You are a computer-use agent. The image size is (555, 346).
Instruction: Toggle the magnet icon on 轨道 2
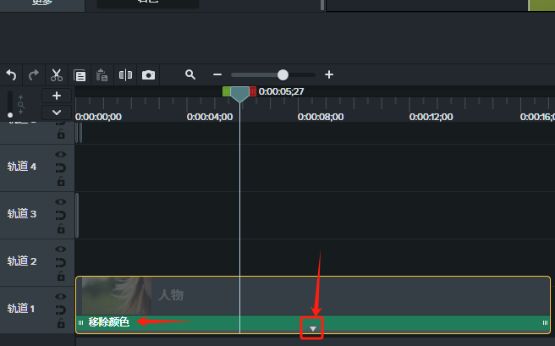point(61,262)
